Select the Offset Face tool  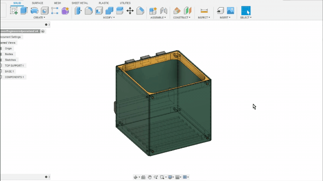tap(120, 11)
